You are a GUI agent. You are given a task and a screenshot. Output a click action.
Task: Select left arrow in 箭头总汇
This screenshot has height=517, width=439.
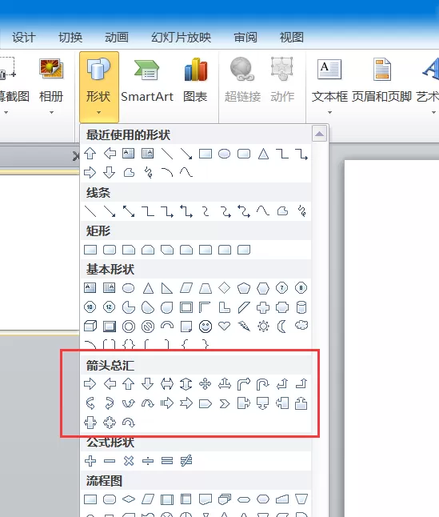pos(110,384)
